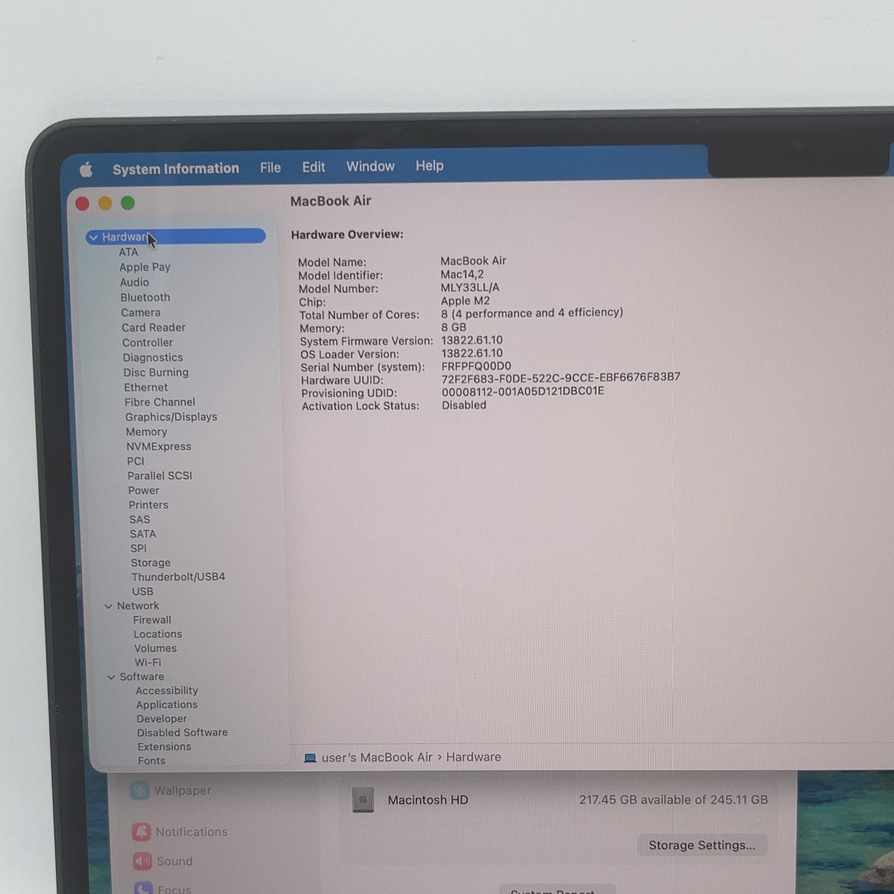Open the File menu
The width and height of the screenshot is (894, 894).
(x=270, y=168)
